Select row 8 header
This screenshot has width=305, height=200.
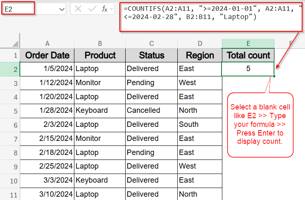10,153
